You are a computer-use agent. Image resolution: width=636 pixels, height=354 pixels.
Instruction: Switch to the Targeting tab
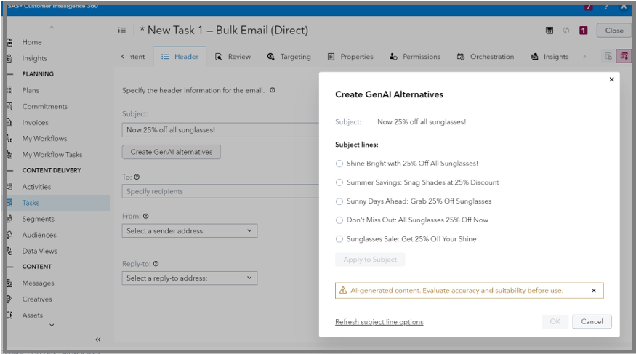pyautogui.click(x=289, y=57)
